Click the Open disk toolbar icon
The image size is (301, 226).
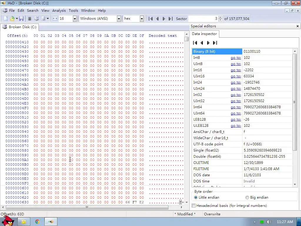coord(36,19)
